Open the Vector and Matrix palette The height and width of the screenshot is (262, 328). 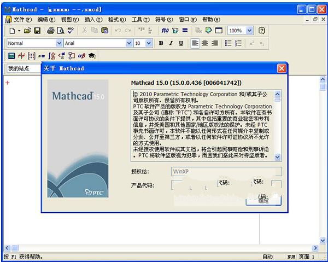(31, 56)
